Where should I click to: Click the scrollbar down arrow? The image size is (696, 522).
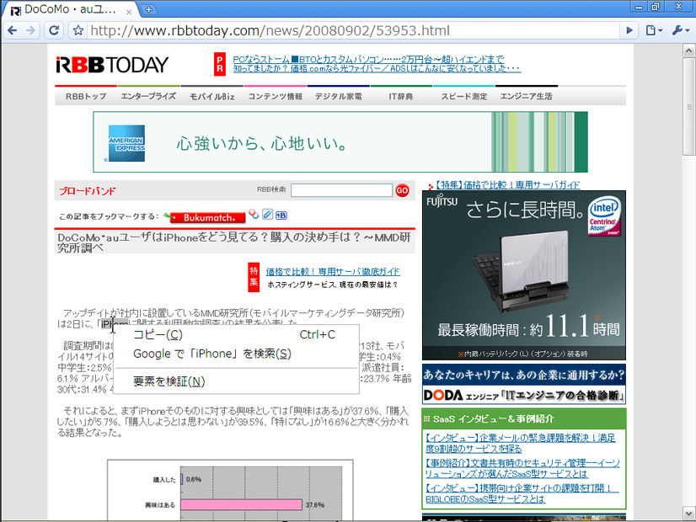pos(689,513)
